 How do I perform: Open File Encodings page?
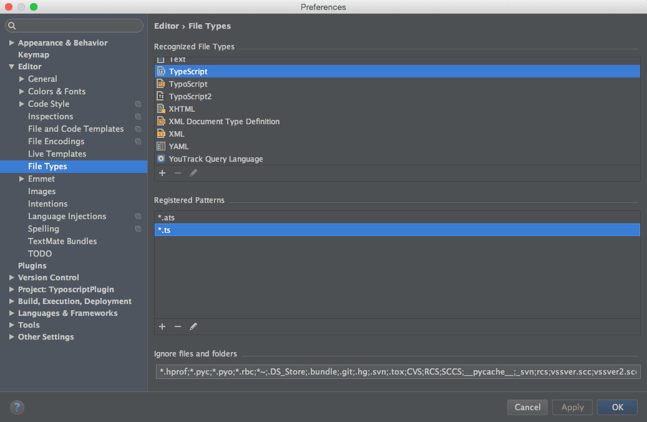[56, 141]
